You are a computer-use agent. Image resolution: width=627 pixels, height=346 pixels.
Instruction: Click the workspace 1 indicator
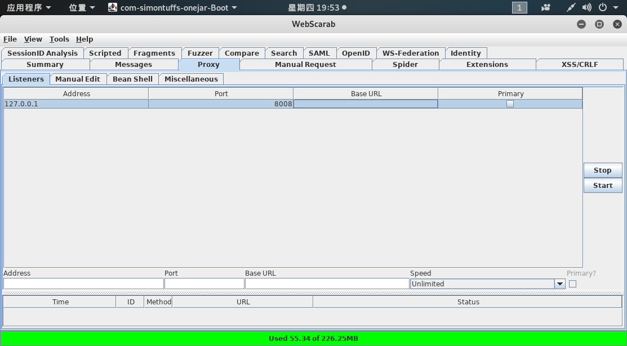[519, 7]
